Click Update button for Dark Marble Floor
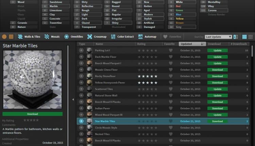Screen dimensions: 255x146 click(217, 57)
